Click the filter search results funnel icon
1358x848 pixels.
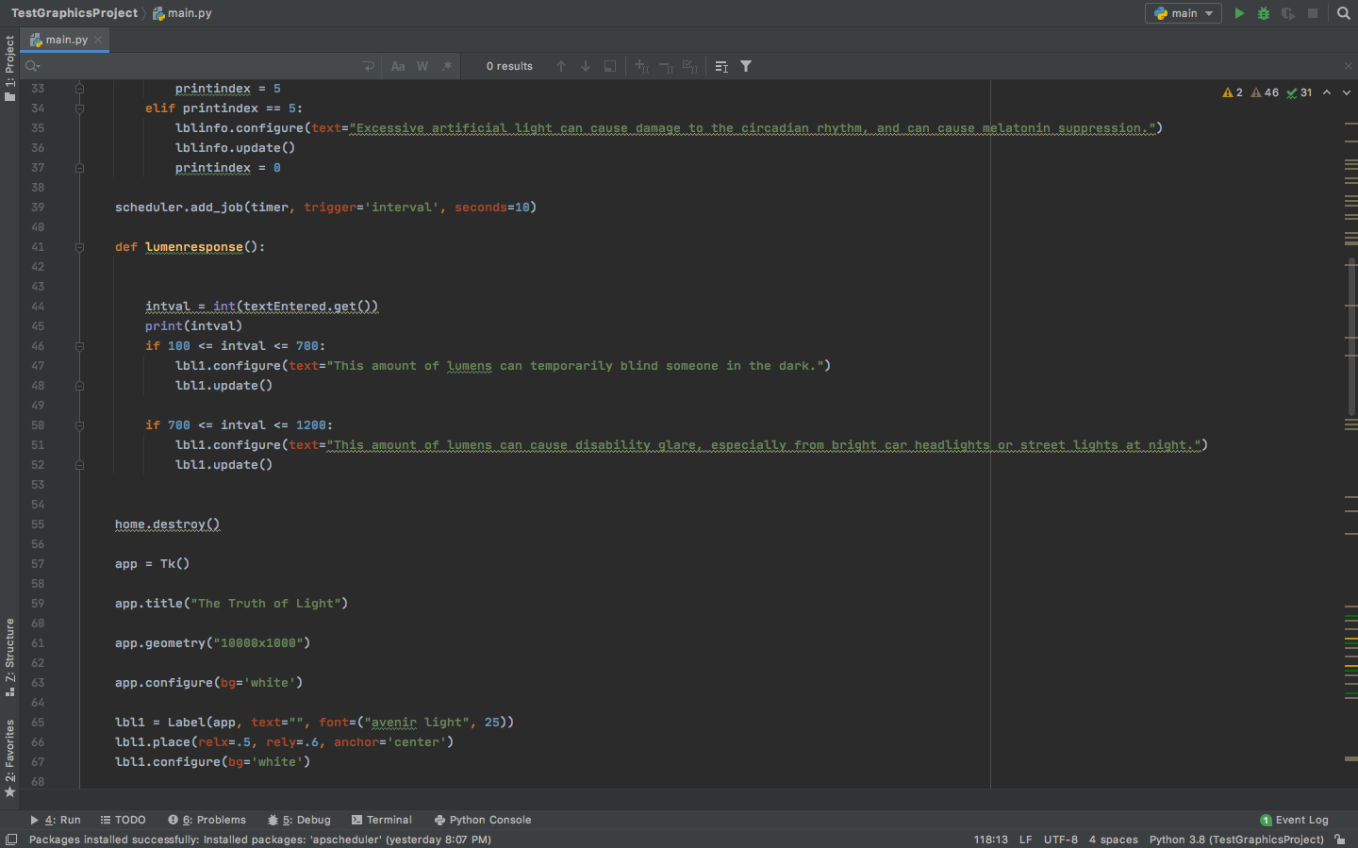pos(746,66)
